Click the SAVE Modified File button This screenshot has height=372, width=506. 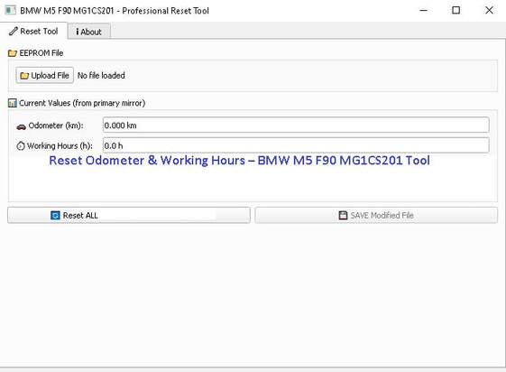click(x=376, y=216)
